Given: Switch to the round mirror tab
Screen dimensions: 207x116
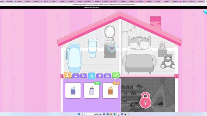Looking at the screenshot, I should [100, 76].
